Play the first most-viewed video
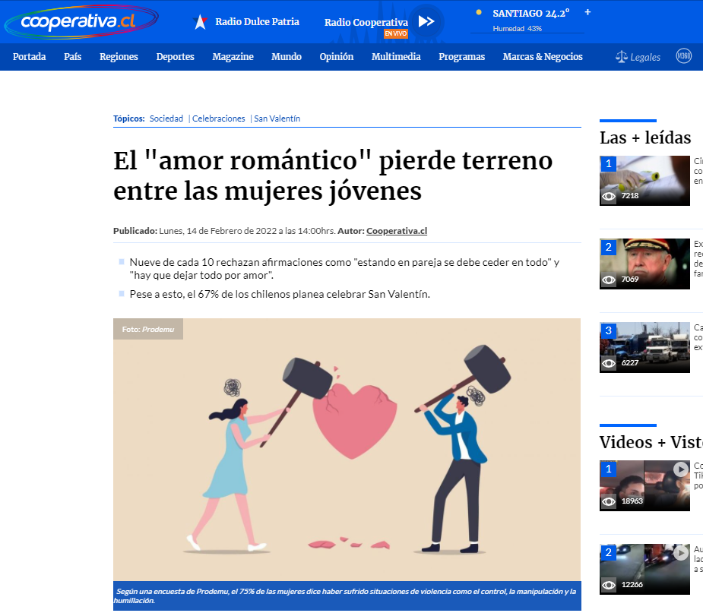The width and height of the screenshot is (703, 613). point(644,485)
